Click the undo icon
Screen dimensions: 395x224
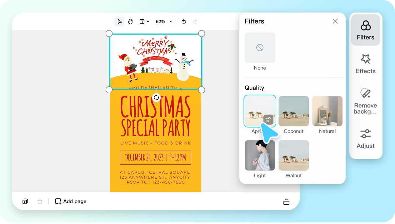[x=184, y=21]
